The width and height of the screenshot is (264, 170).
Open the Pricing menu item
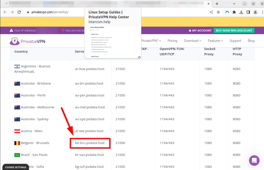(172, 41)
